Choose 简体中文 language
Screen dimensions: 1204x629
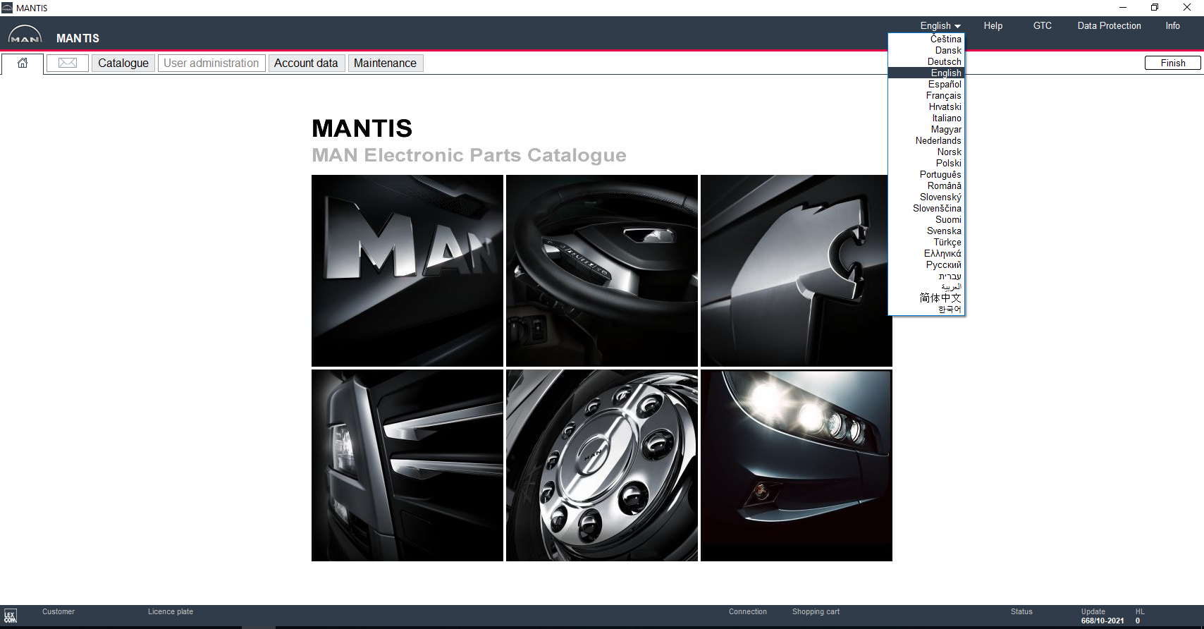pyautogui.click(x=926, y=298)
